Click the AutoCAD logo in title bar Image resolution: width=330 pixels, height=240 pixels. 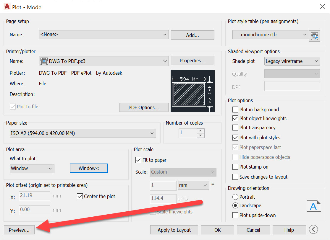point(7,7)
